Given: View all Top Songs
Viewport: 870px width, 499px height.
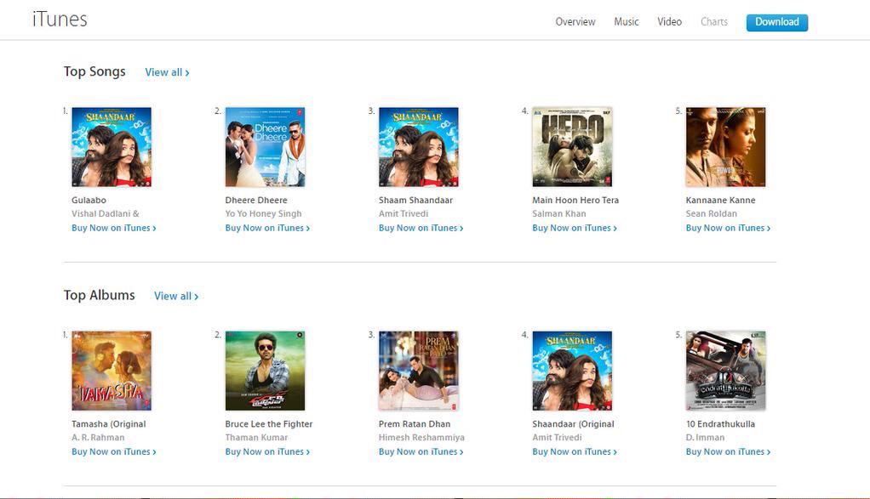Looking at the screenshot, I should pos(167,72).
